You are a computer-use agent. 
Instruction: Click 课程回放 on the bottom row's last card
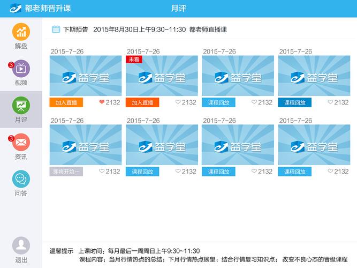point(294,172)
